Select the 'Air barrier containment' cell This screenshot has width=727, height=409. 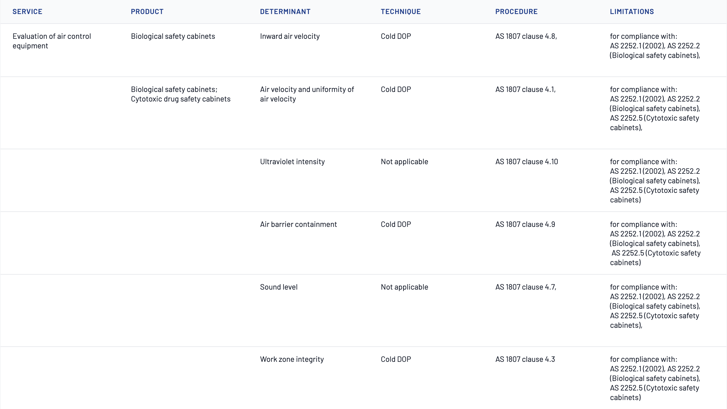pos(298,224)
